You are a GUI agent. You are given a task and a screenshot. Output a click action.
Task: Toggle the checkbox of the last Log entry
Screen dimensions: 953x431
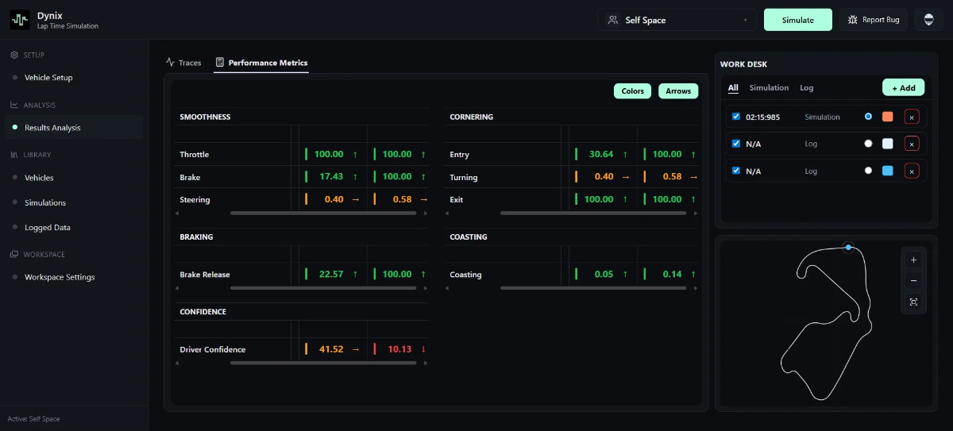(x=736, y=171)
